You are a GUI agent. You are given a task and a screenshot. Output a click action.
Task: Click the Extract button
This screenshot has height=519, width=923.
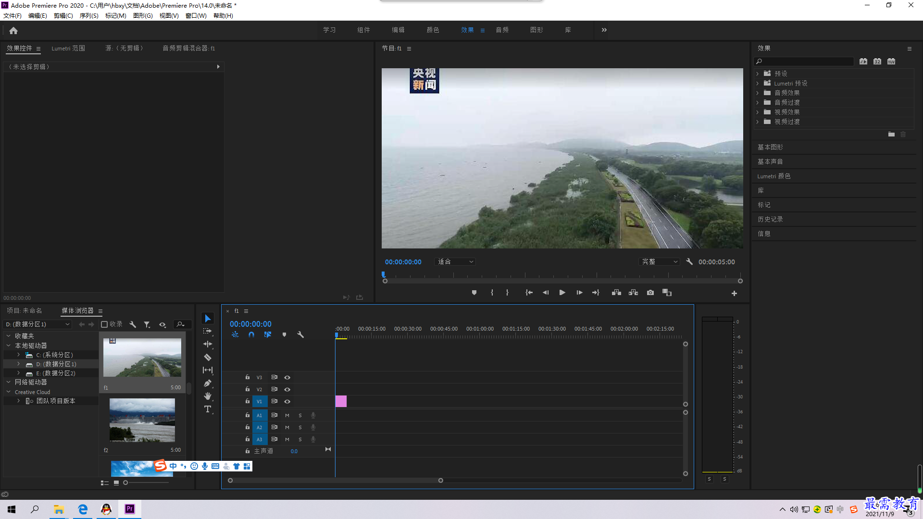tap(633, 293)
